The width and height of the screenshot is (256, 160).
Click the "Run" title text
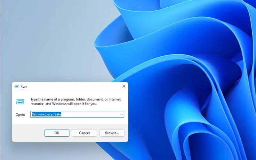tap(23, 86)
